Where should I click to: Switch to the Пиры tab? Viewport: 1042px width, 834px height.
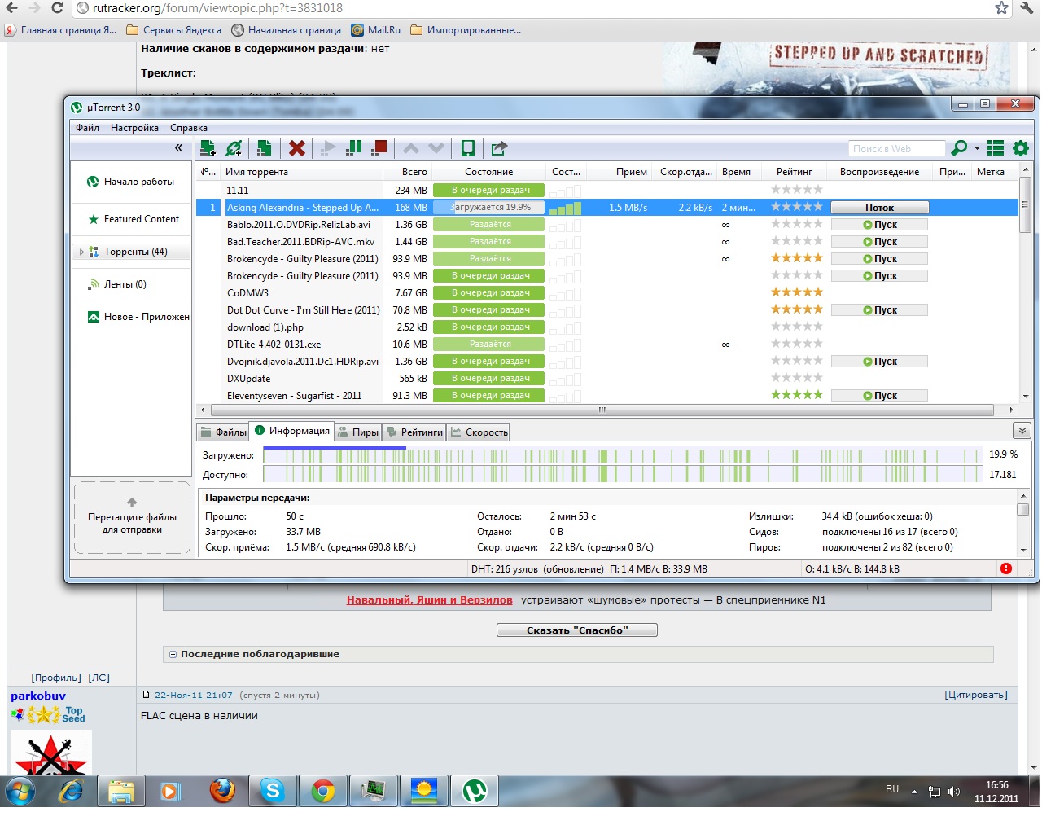pyautogui.click(x=359, y=432)
